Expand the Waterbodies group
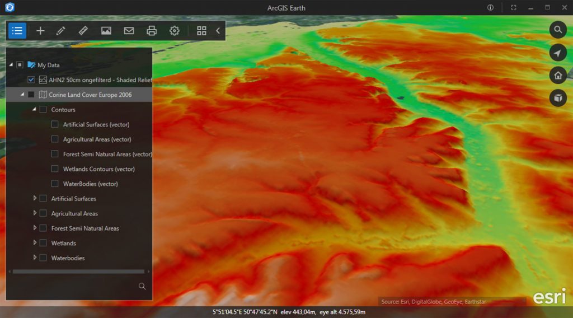573x318 pixels. pyautogui.click(x=35, y=258)
